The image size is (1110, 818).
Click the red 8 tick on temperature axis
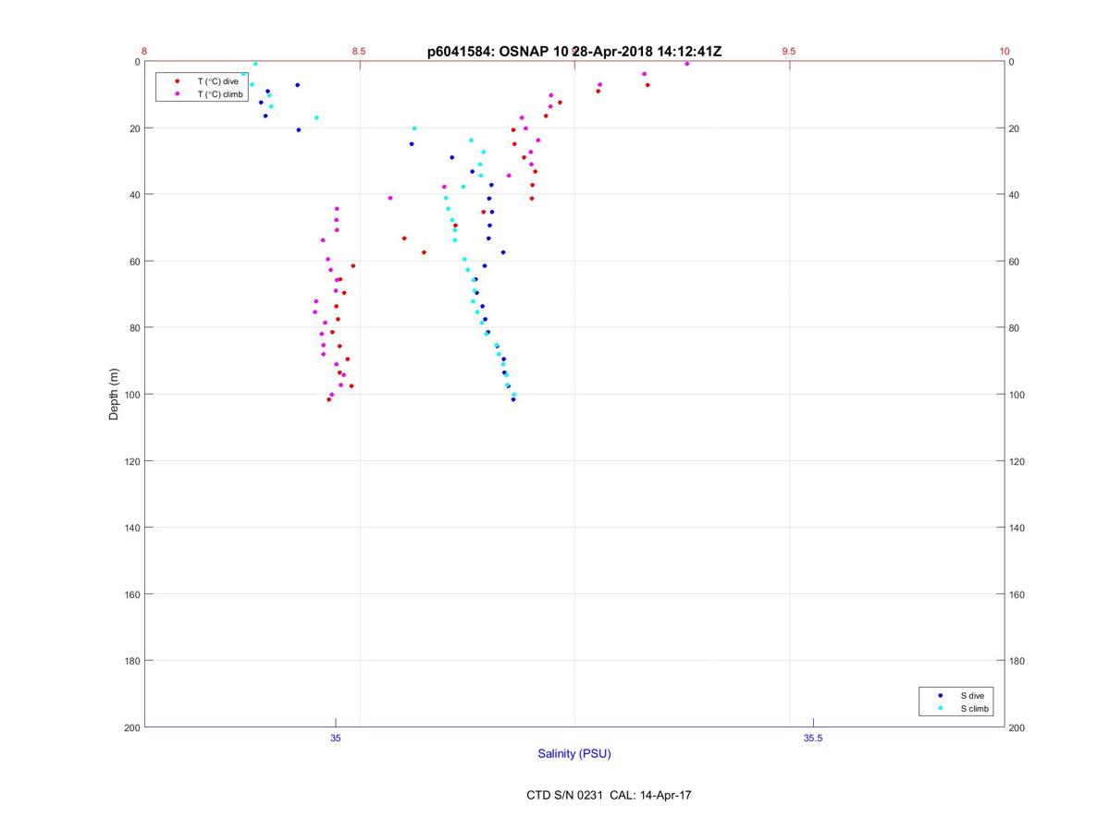point(144,51)
